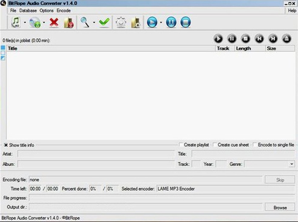Click the toggle selection small icon beside joblist
This screenshot has width=298, height=222.
(3, 58)
